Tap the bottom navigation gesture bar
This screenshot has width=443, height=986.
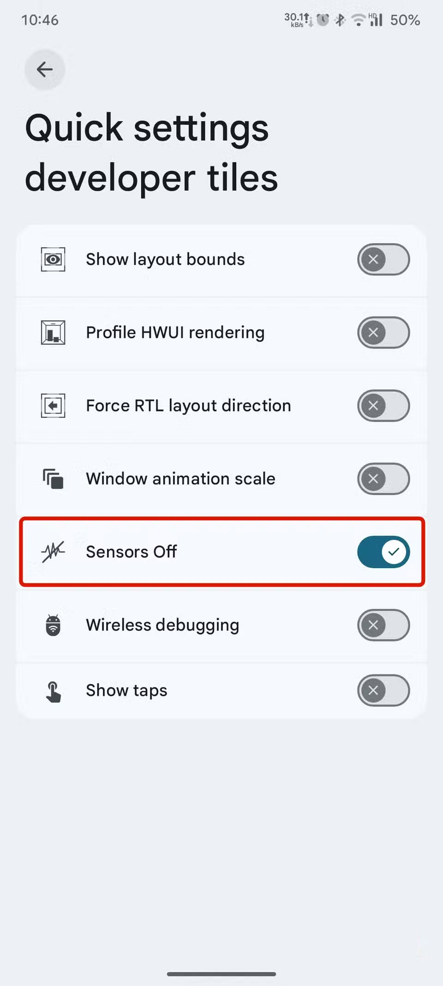point(221,974)
